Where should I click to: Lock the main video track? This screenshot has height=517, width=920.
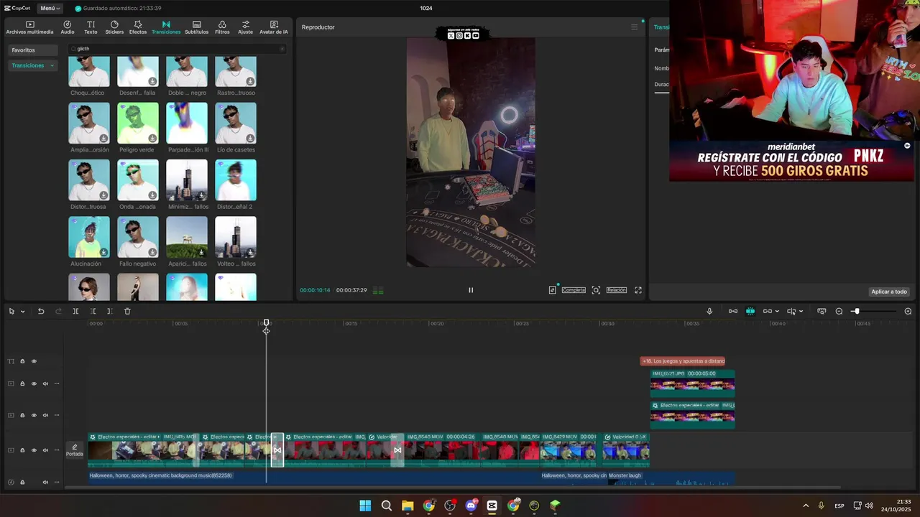pyautogui.click(x=22, y=450)
